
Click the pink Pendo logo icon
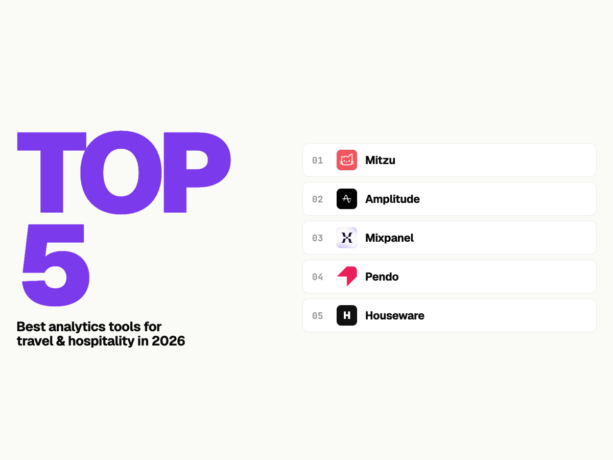coord(347,277)
